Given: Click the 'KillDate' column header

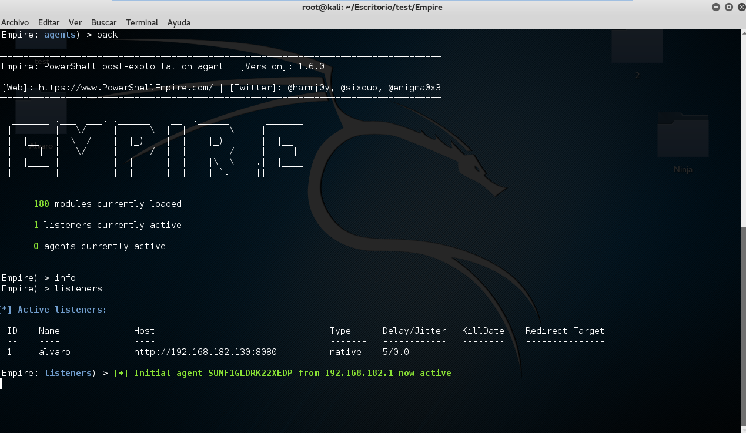Looking at the screenshot, I should tap(483, 331).
